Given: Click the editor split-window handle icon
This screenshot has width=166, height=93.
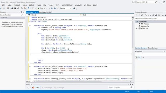Looking at the screenshot, I should (x=133, y=17).
